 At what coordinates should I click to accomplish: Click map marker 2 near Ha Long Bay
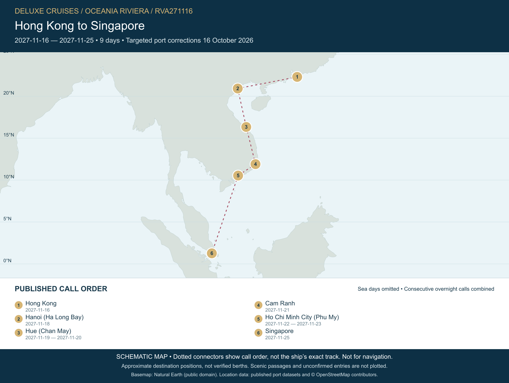[238, 89]
